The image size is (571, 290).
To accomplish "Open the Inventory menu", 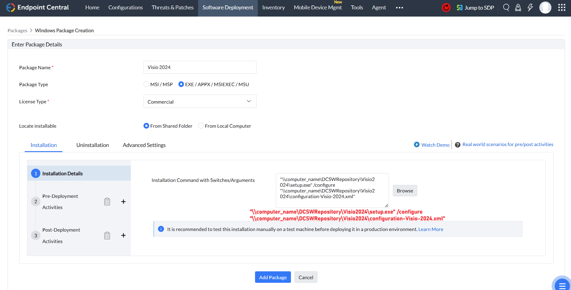I will (x=273, y=8).
